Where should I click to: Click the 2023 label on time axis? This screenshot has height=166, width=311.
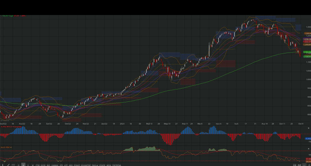coord(122,123)
